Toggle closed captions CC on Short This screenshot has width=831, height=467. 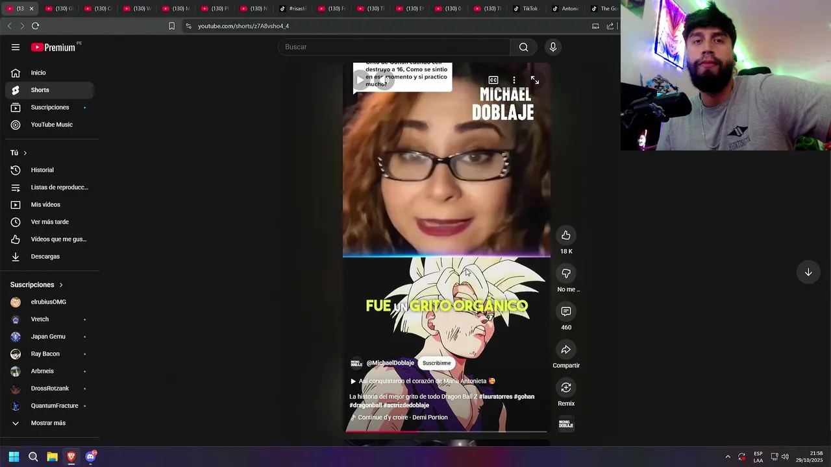493,80
